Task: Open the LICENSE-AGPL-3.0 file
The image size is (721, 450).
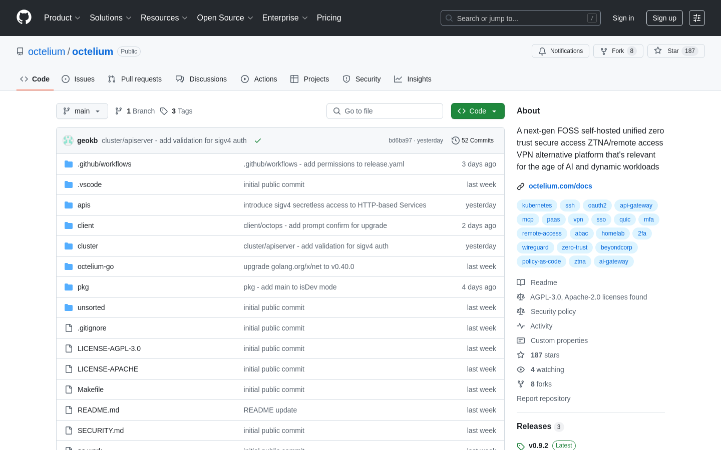Action: pos(109,348)
